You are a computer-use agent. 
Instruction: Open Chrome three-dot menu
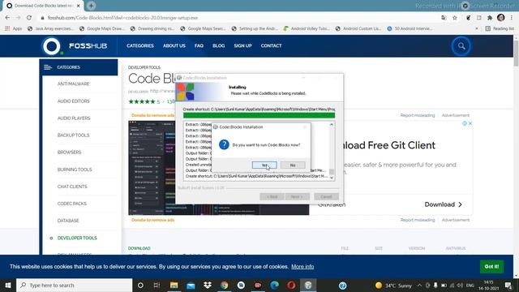tap(512, 18)
